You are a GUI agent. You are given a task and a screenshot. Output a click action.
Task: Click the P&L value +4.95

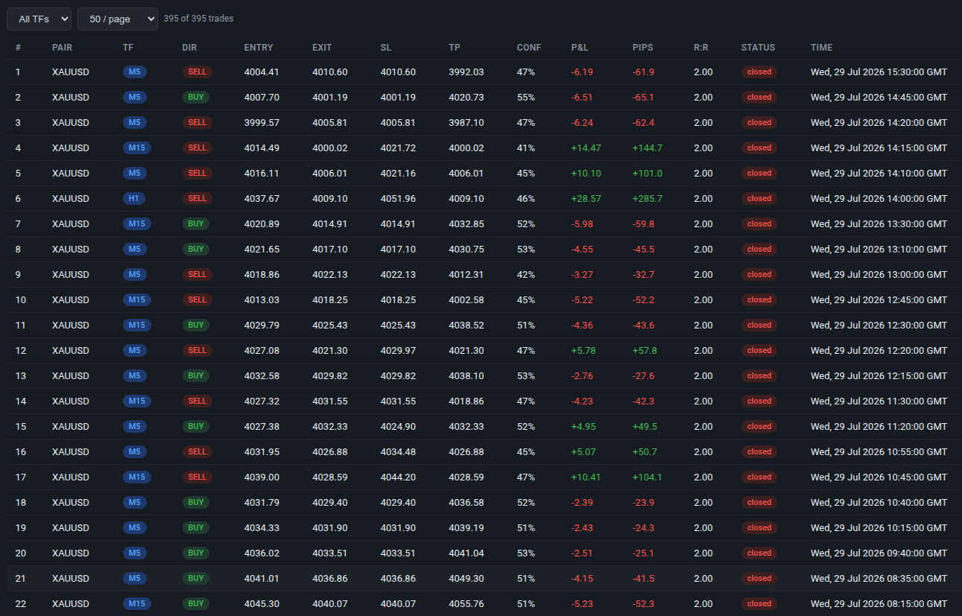coord(583,427)
